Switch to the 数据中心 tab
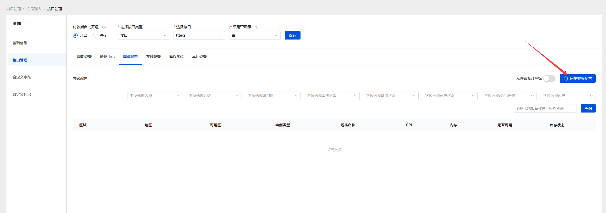The image size is (606, 213). pyautogui.click(x=107, y=57)
